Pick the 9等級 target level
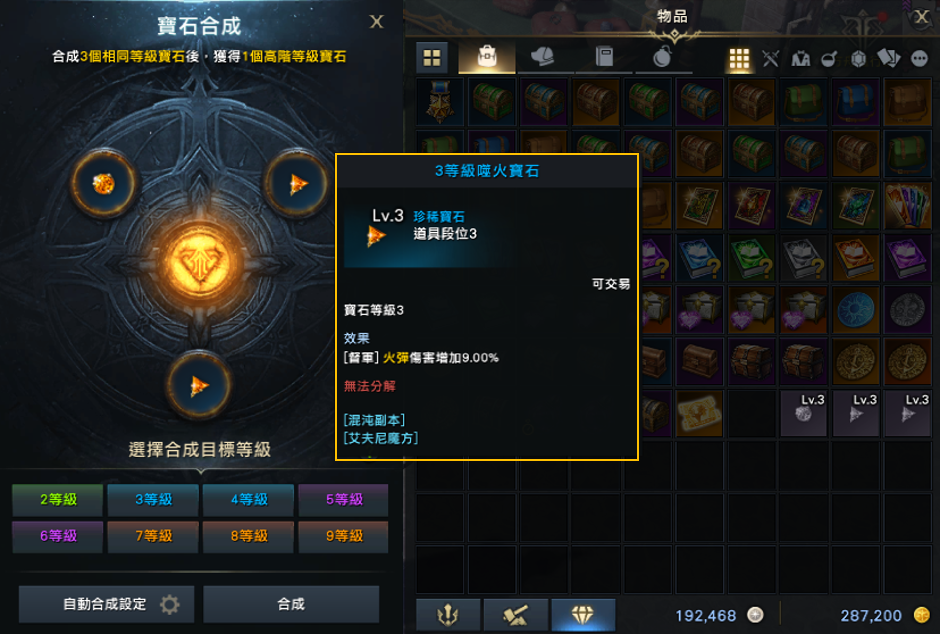The width and height of the screenshot is (940, 634). click(x=344, y=536)
